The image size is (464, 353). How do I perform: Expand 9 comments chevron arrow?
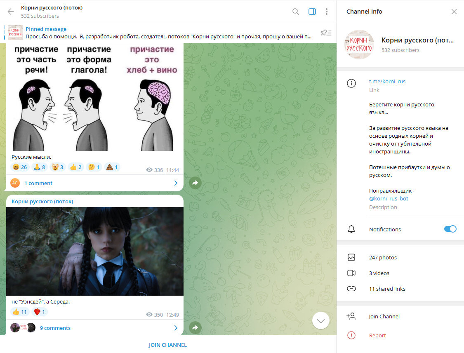pos(176,328)
